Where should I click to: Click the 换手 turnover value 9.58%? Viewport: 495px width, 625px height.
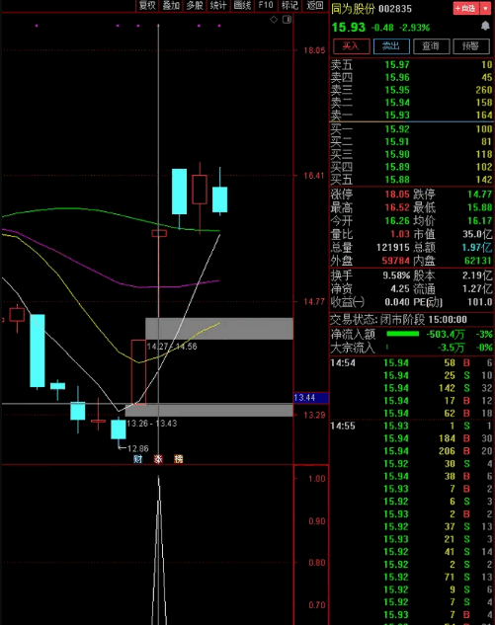tap(396, 275)
